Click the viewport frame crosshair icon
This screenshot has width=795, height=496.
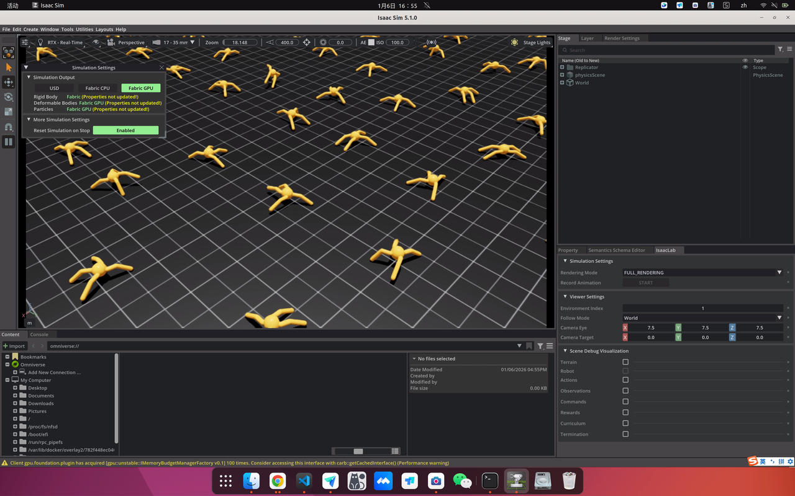[x=306, y=42]
